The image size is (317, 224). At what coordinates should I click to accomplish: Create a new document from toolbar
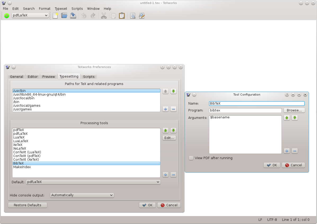pos(55,16)
